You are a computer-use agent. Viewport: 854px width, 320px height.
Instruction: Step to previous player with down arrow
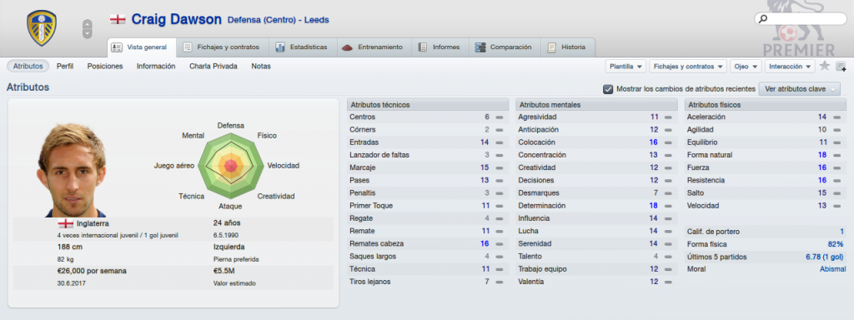(x=87, y=33)
